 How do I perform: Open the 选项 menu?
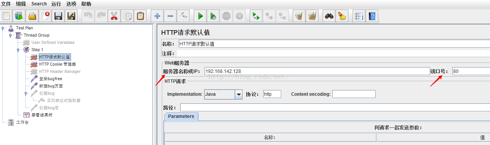[x=71, y=4]
